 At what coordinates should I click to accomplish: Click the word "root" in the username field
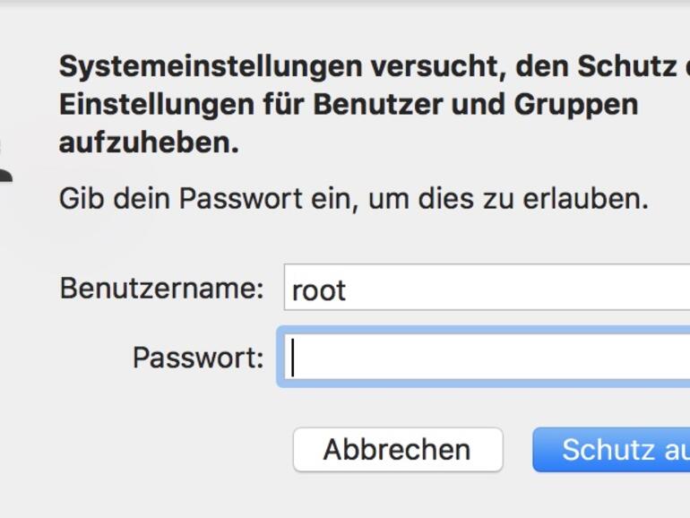click(x=318, y=290)
